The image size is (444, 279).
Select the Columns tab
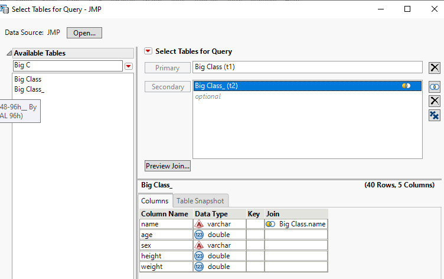coord(155,201)
